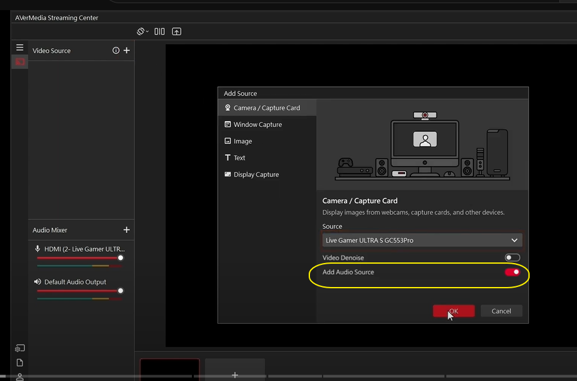The height and width of the screenshot is (381, 577).
Task: Mute the HDMI microphone icon
Action: coord(38,249)
